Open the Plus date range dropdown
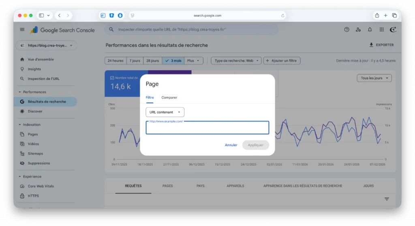The height and width of the screenshot is (226, 415). point(193,61)
